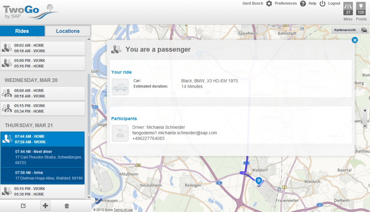Click the WEDNESDAY, MAR 20 header
This screenshot has width=370, height=212.
tap(31, 80)
